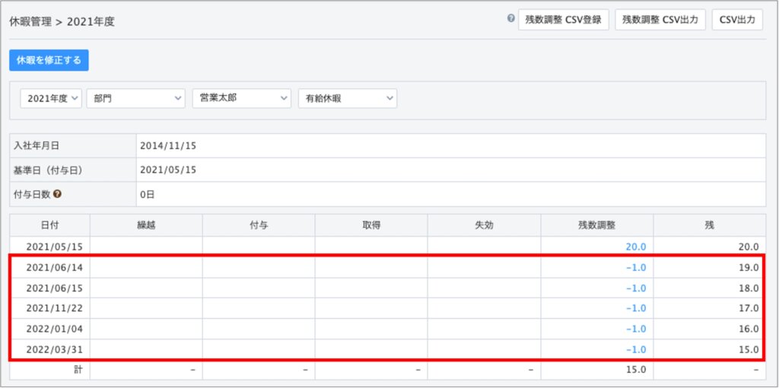Viewport: 779px width, 388px height.
Task: Click the 残数調整 CSV出力 button
Action: (x=660, y=20)
